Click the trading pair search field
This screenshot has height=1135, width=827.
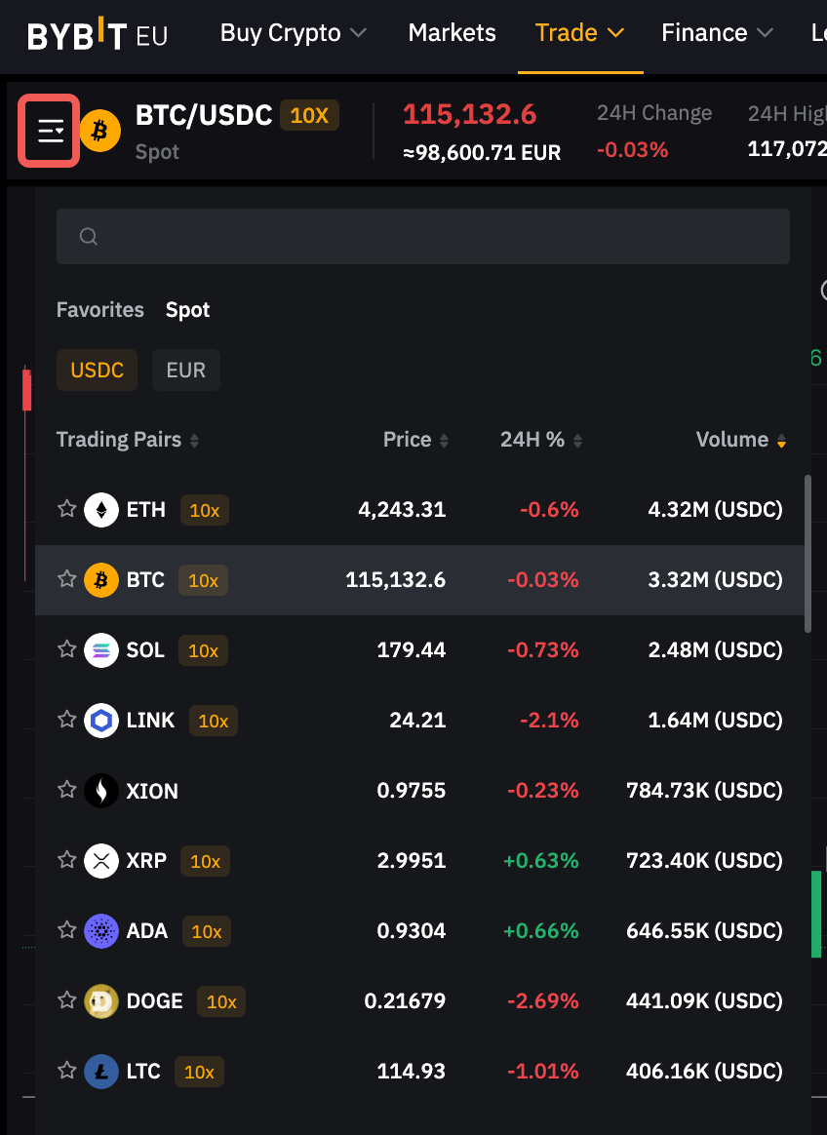[x=439, y=237]
